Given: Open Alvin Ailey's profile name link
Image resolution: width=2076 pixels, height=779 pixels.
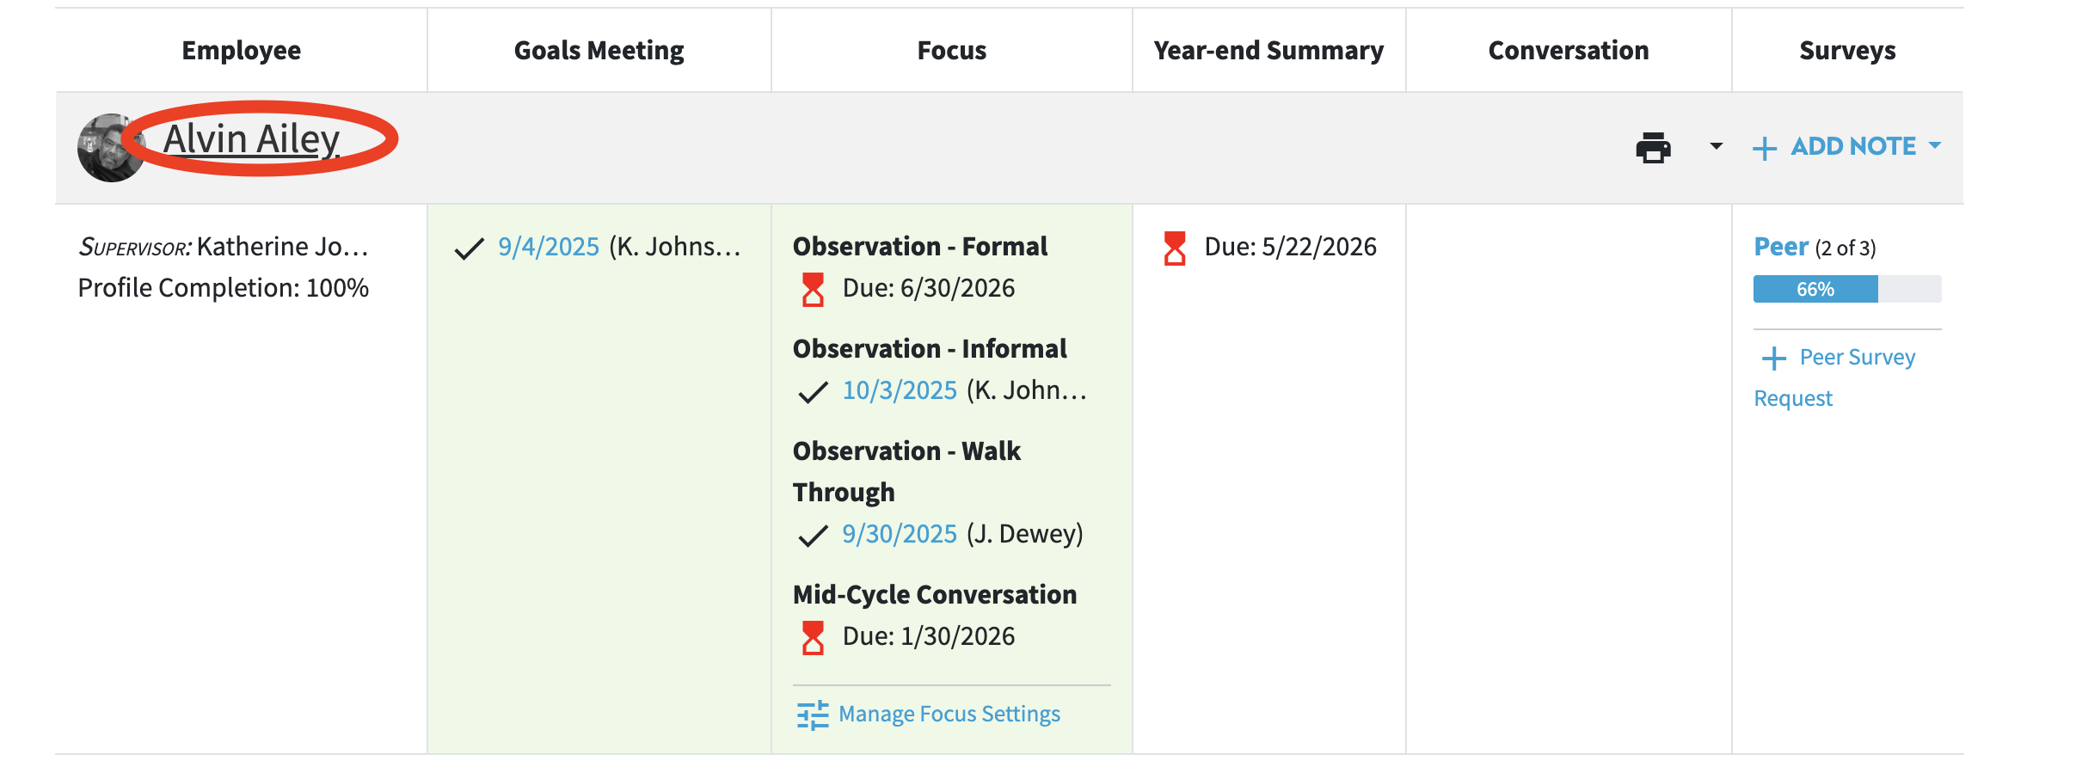Looking at the screenshot, I should tap(252, 139).
